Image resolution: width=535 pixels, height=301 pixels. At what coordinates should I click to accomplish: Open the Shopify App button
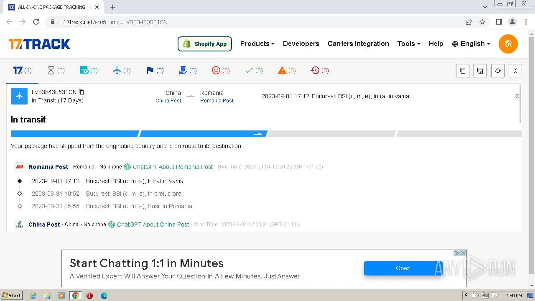205,44
